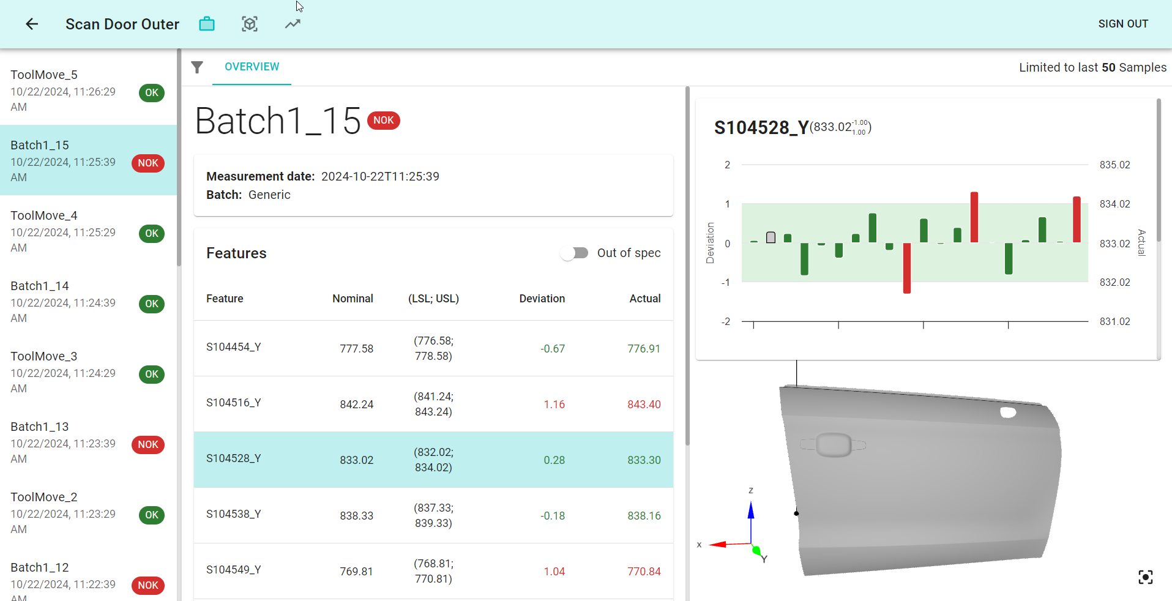
Task: Select the briefcase measurement jobs icon
Action: coord(206,23)
